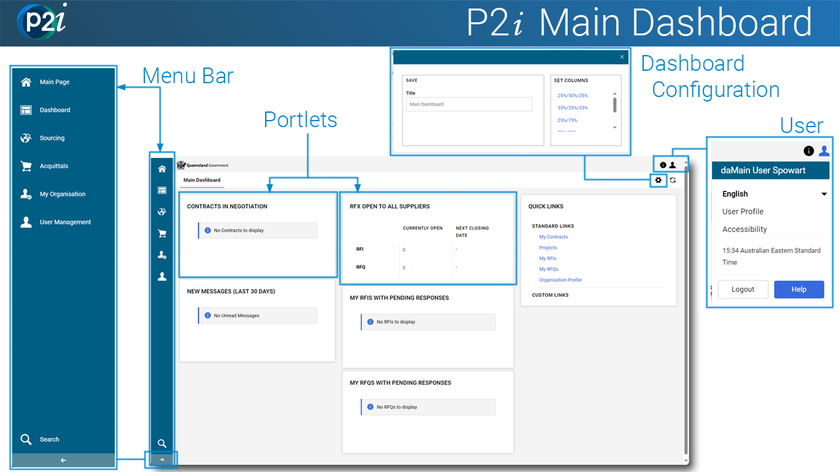Close the dashboard configuration dialog
The image size is (840, 472).
tap(622, 57)
